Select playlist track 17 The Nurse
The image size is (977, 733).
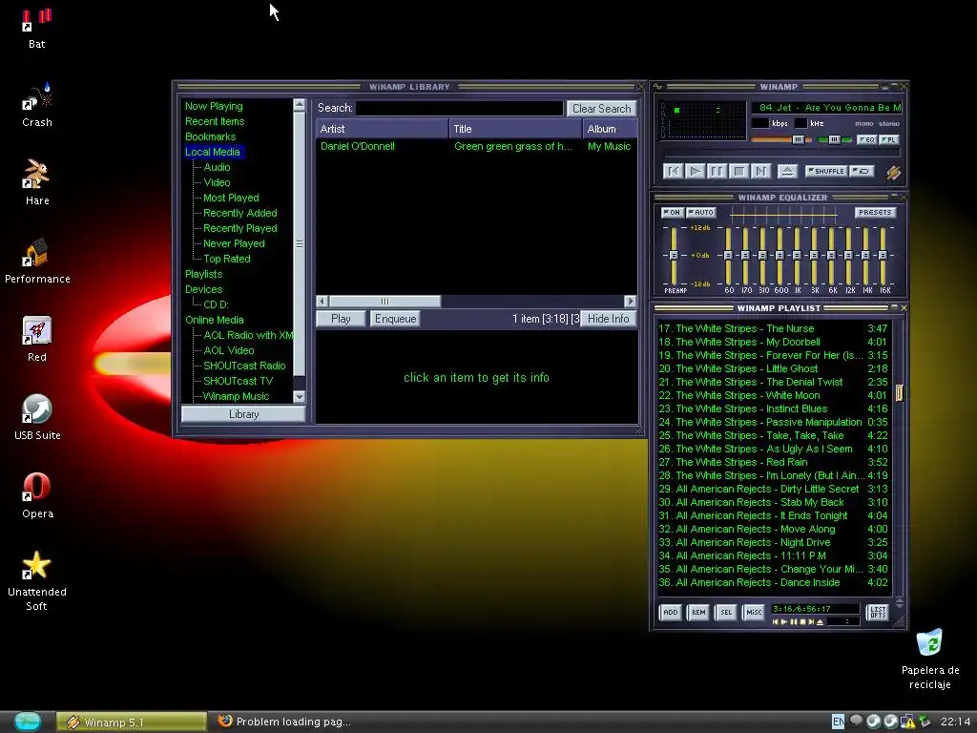click(773, 328)
